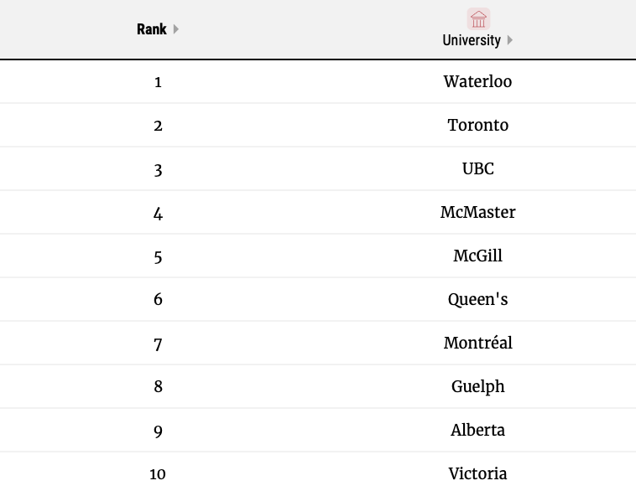Click rank number 10 cell
The image size is (636, 491).
click(158, 474)
